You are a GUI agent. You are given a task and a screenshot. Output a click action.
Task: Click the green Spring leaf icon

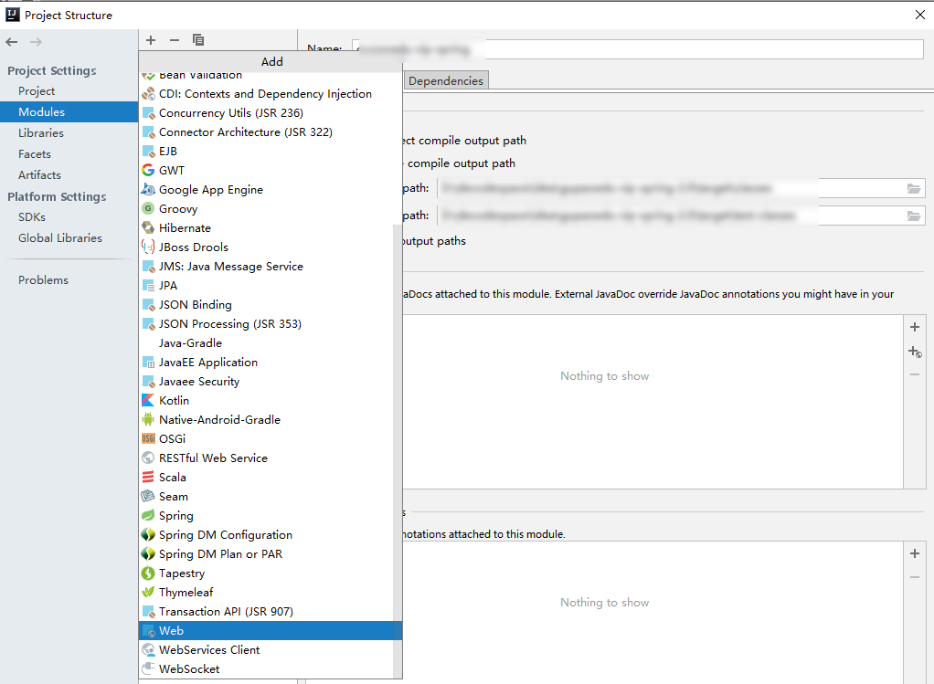click(x=148, y=515)
